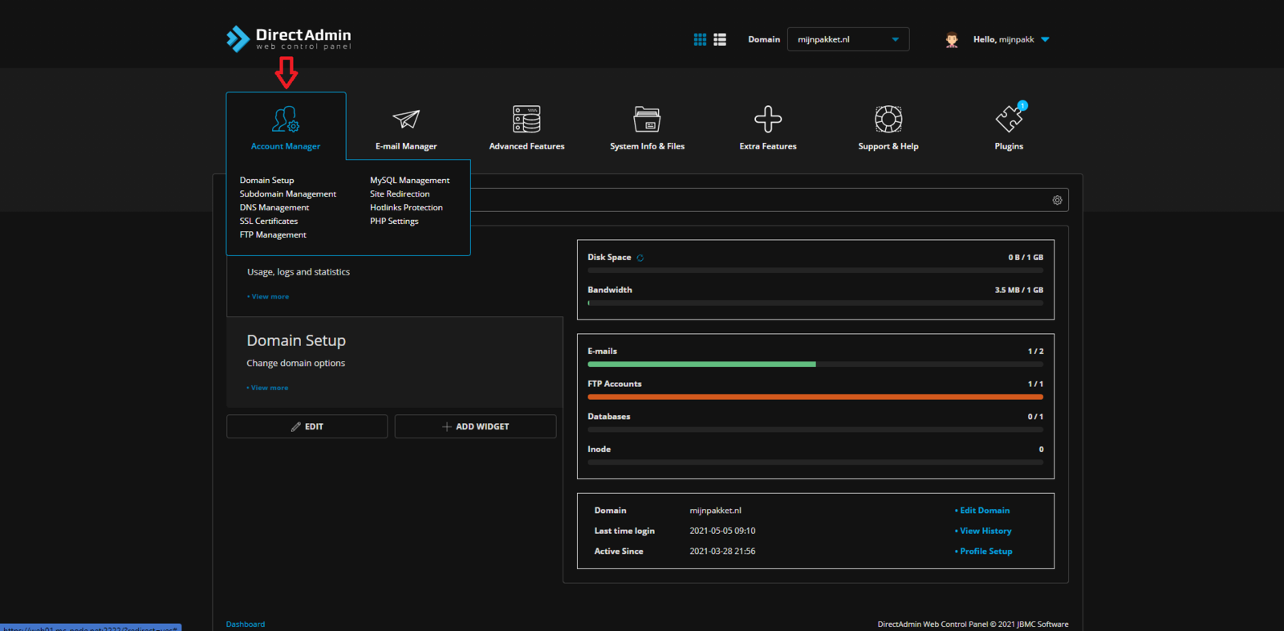Open the Account Manager icon

coord(286,119)
